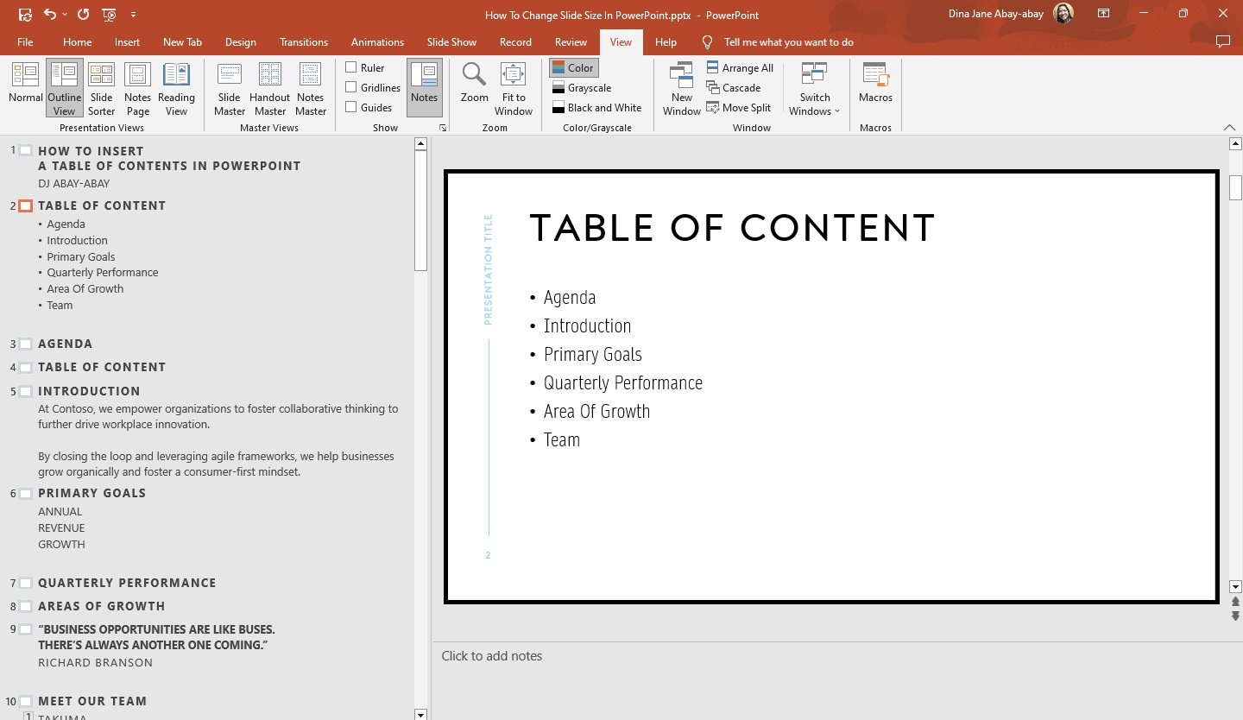1243x720 pixels.
Task: Apply Black and White view
Action: 597,107
